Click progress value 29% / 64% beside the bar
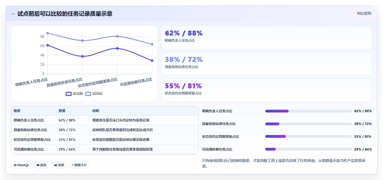This screenshot has height=180, width=383. 363,149
